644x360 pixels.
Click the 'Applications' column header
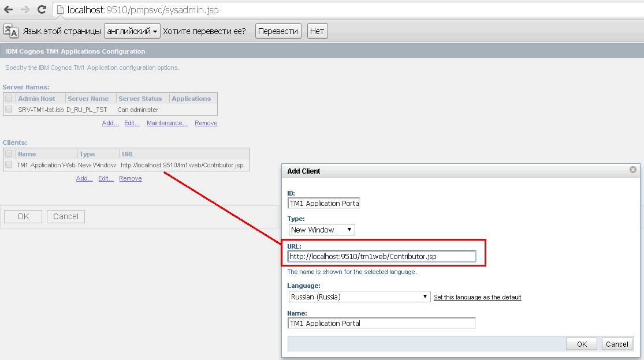pos(191,99)
